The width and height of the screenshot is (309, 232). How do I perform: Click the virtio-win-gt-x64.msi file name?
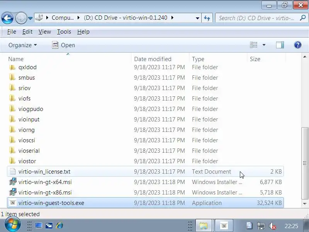(x=45, y=182)
